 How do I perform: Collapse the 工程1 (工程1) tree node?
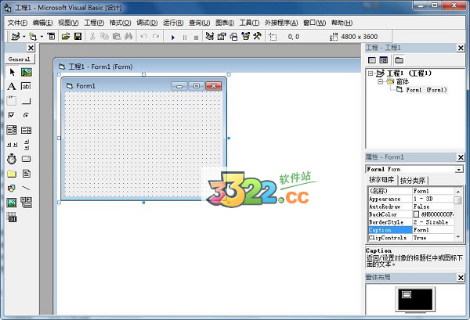(x=371, y=73)
